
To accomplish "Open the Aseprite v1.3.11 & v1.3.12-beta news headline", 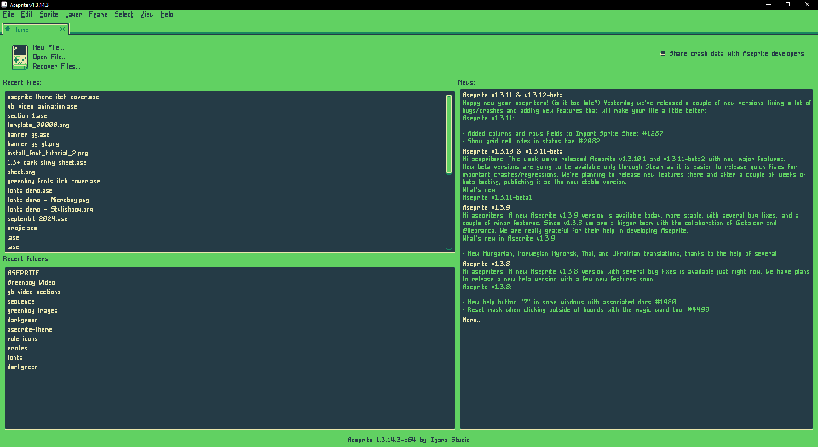I will [513, 95].
